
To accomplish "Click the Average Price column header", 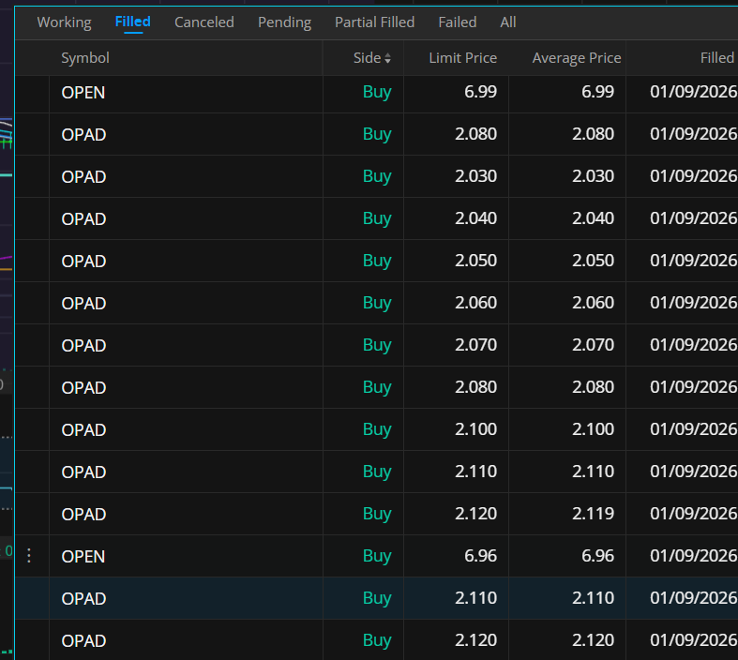I will point(577,58).
